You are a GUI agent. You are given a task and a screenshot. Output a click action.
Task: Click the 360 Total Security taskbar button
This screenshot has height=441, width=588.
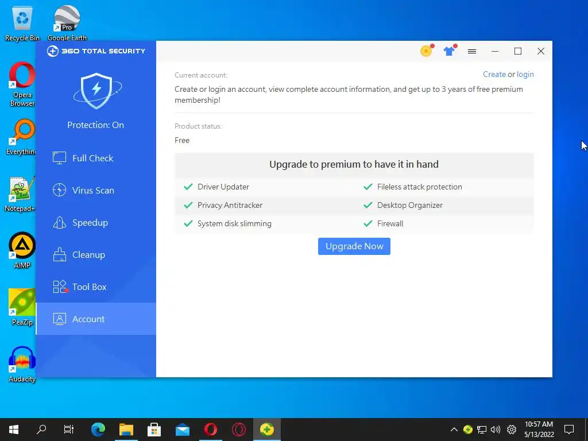[x=267, y=430]
